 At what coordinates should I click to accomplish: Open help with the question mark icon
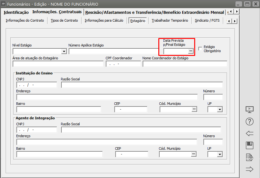(250, 121)
